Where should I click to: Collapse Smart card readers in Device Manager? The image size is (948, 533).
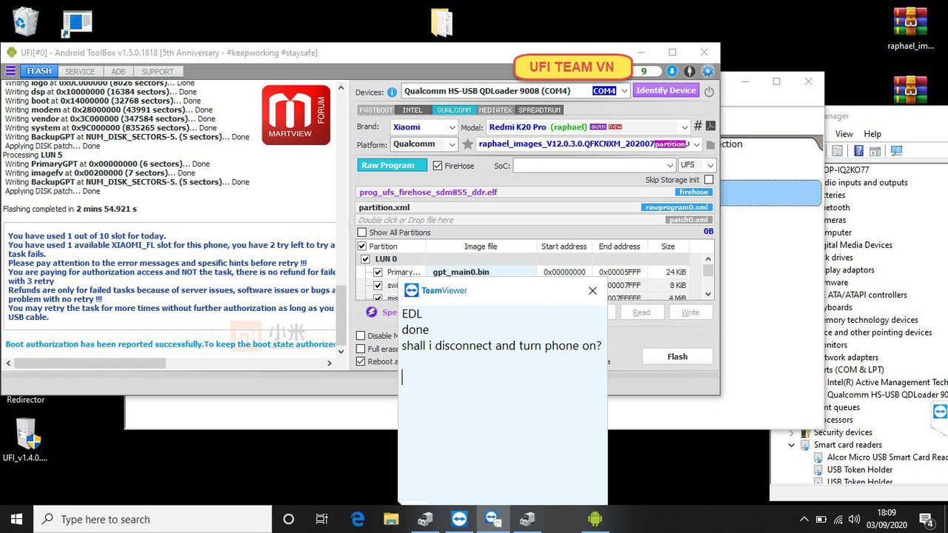click(792, 445)
